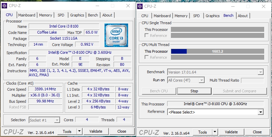
Task: Open Memory tab in right window
Action: [181, 16]
